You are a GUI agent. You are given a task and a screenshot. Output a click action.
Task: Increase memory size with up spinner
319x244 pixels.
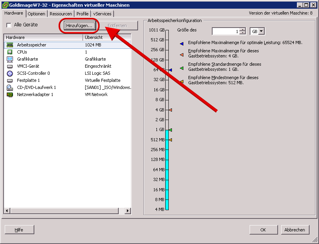[243, 30]
